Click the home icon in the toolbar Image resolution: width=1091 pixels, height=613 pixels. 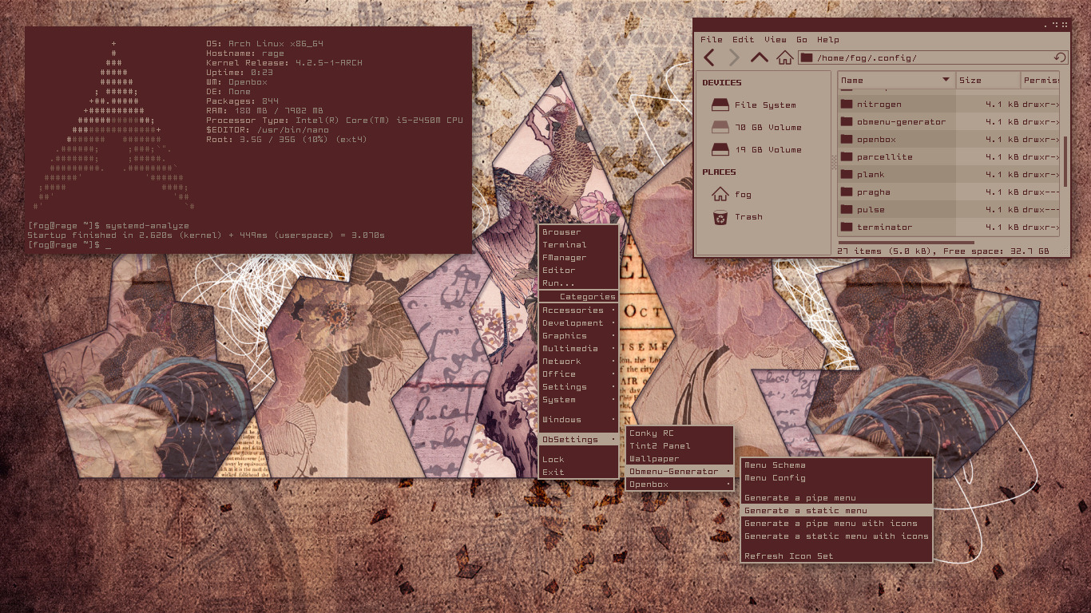click(785, 57)
